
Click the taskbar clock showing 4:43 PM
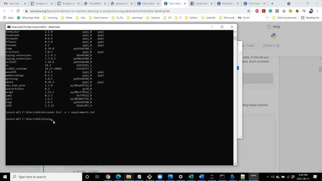303,177
